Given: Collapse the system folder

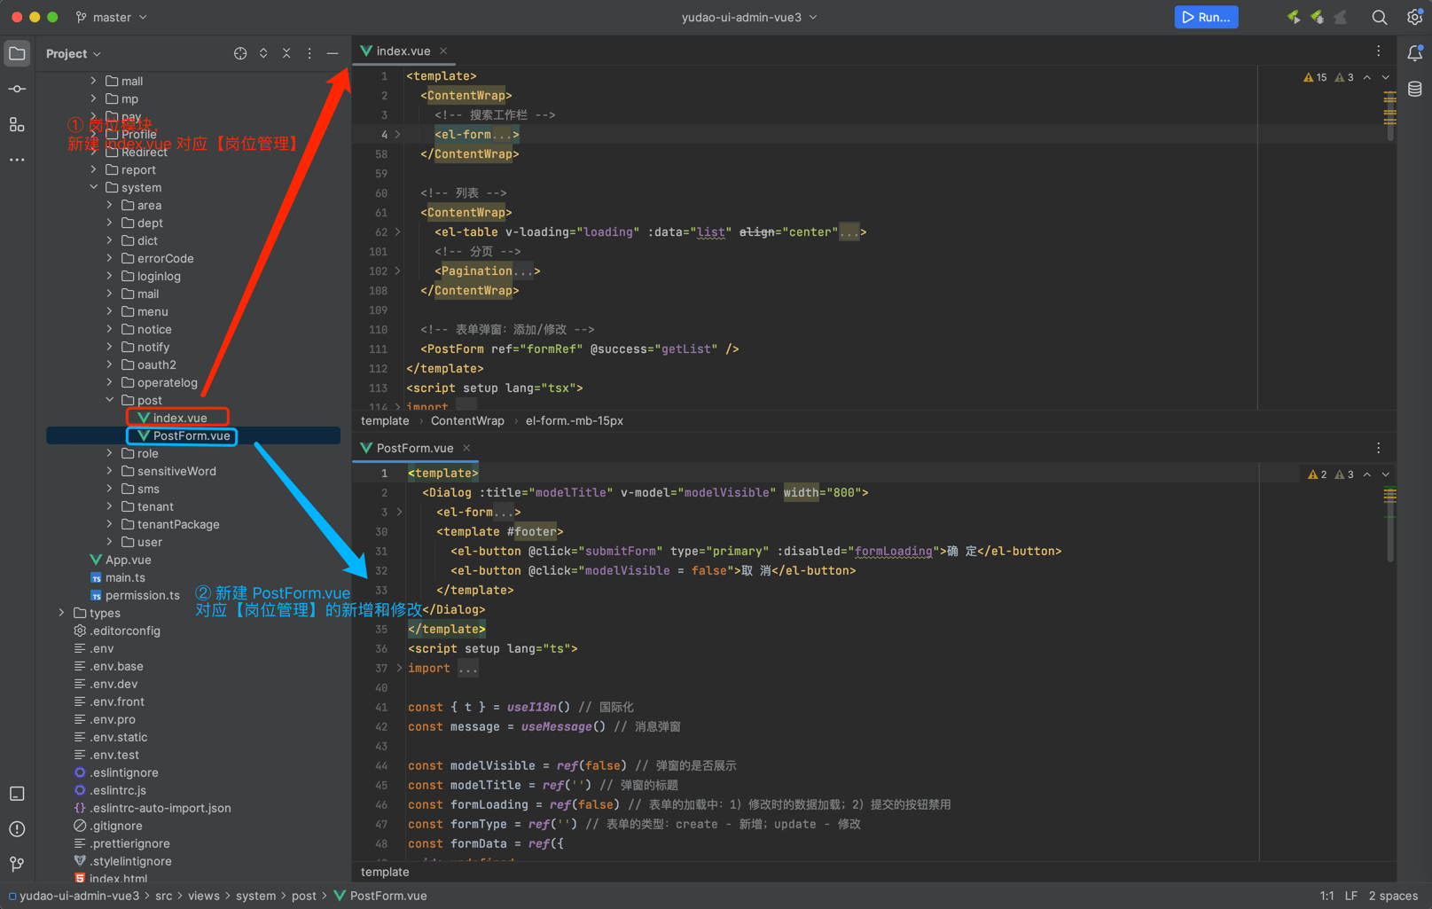Looking at the screenshot, I should pyautogui.click(x=94, y=188).
